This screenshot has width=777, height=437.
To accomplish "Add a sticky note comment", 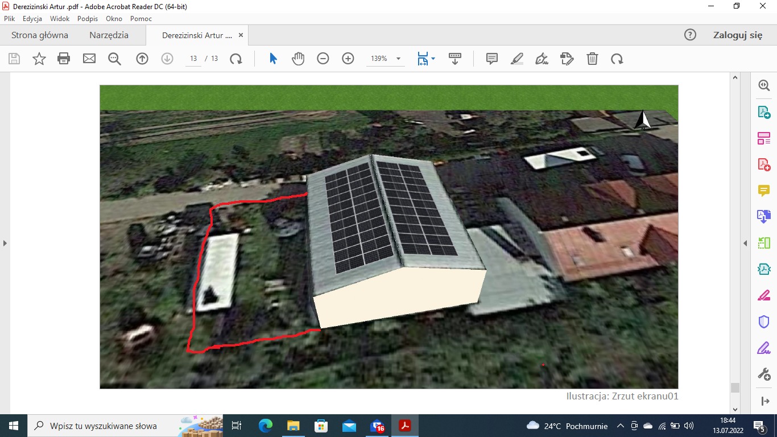I will 492,59.
